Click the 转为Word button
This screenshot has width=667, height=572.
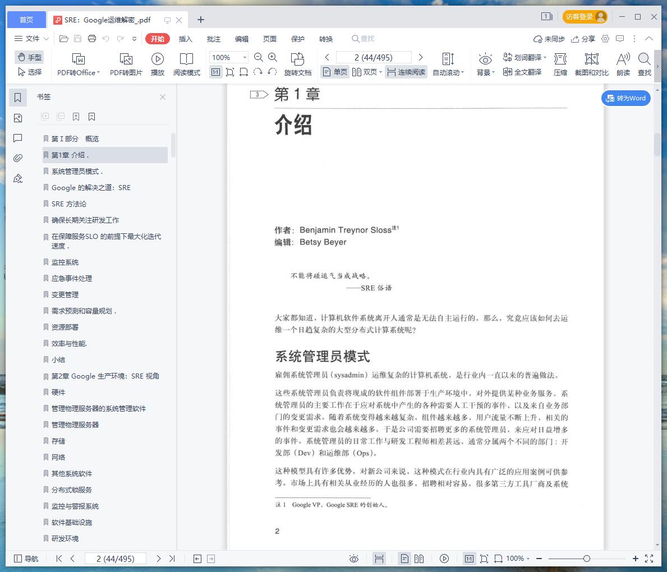(x=625, y=98)
